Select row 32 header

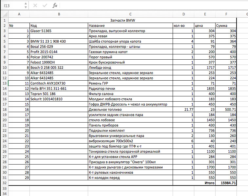(5, 183)
